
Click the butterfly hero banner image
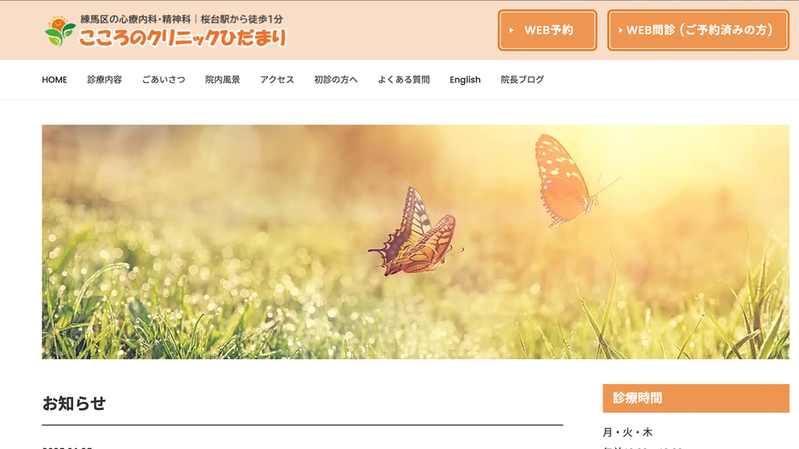pyautogui.click(x=415, y=242)
